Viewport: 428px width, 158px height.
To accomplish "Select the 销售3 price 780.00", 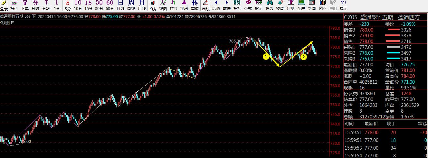I will [366, 30].
